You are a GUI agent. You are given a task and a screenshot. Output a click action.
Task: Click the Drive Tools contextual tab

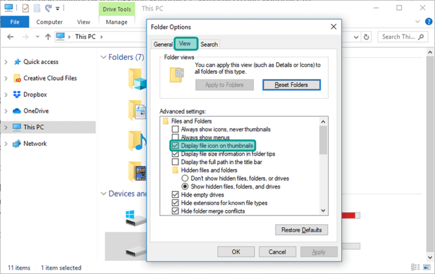pyautogui.click(x=117, y=9)
